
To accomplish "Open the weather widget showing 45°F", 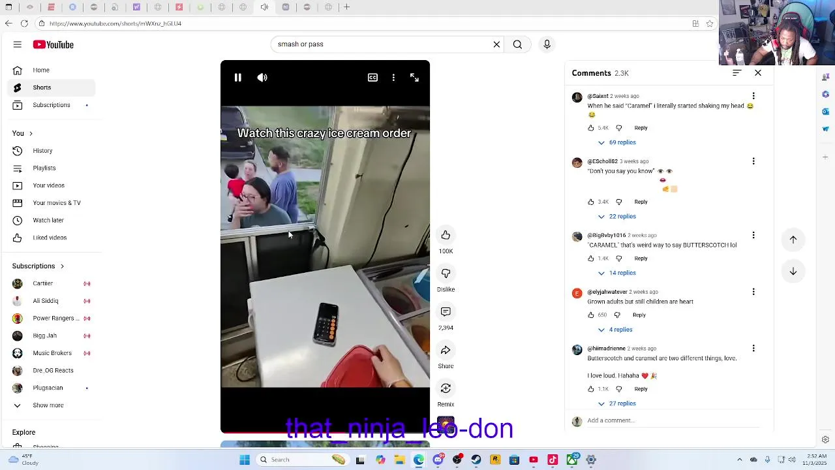I will tap(22, 460).
